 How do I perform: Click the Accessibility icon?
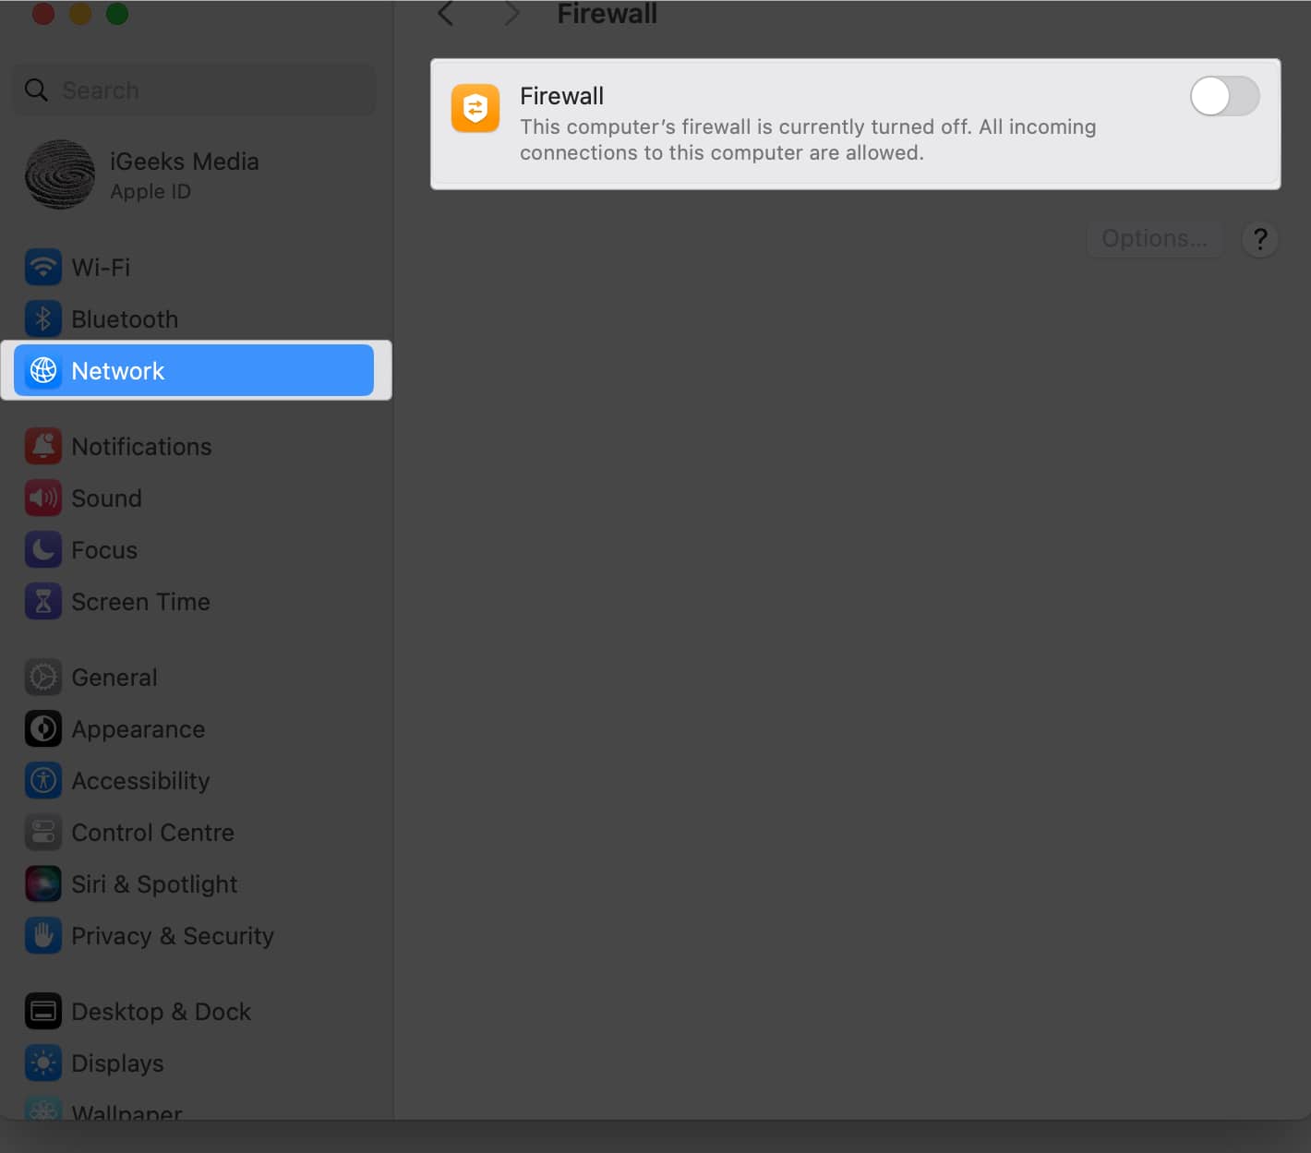coord(42,781)
